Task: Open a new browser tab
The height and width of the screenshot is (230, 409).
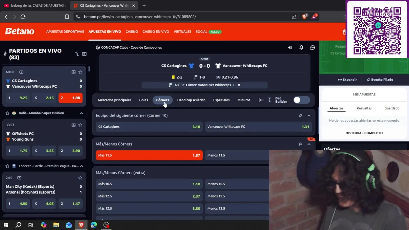Action: point(144,5)
